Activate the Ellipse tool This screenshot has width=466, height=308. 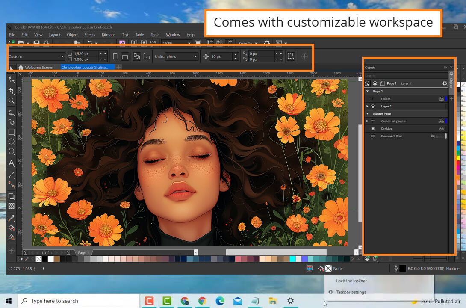click(12, 142)
